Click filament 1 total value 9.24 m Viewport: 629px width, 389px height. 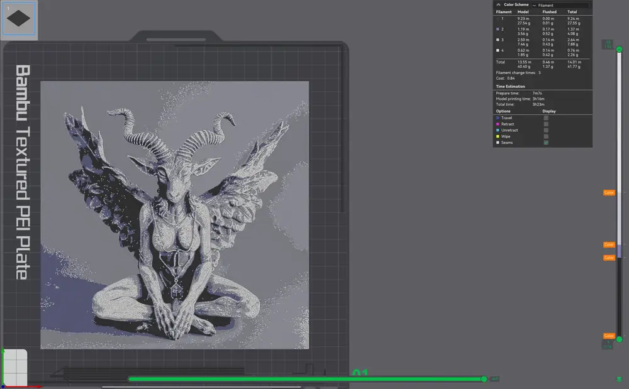573,19
